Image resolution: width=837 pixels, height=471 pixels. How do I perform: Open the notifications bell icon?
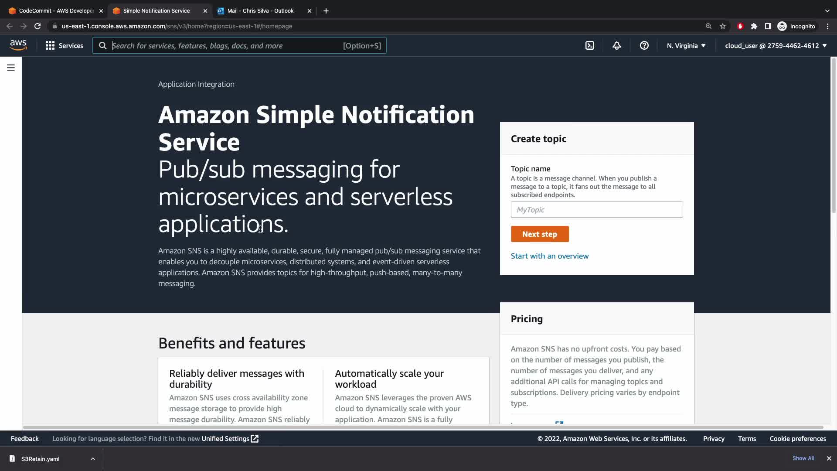tap(616, 45)
